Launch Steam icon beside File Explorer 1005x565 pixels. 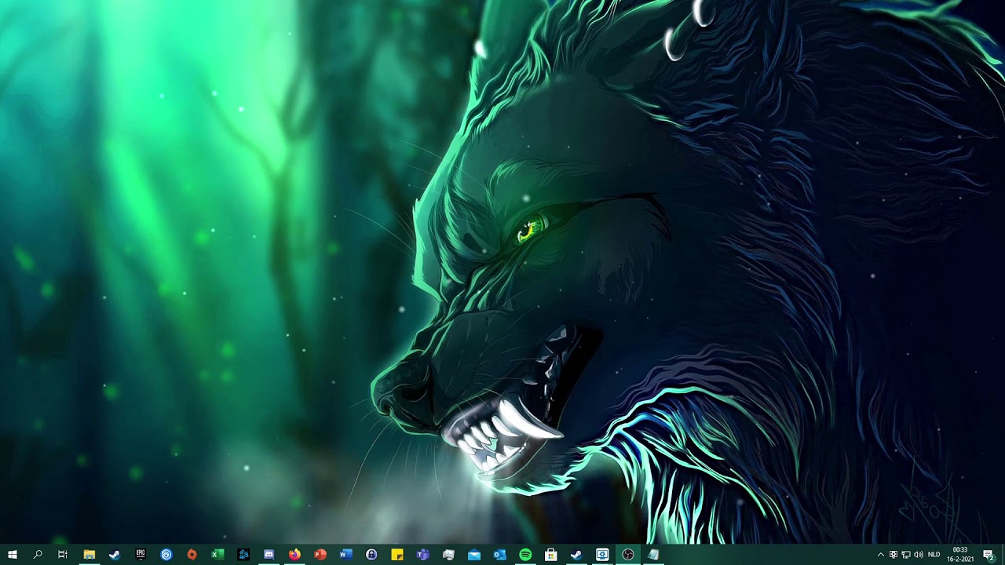115,555
